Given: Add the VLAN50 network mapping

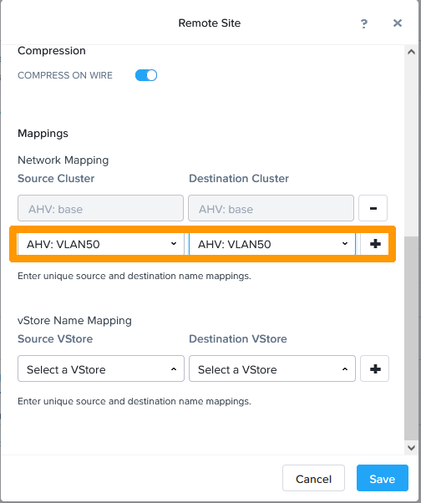Looking at the screenshot, I should (x=375, y=244).
